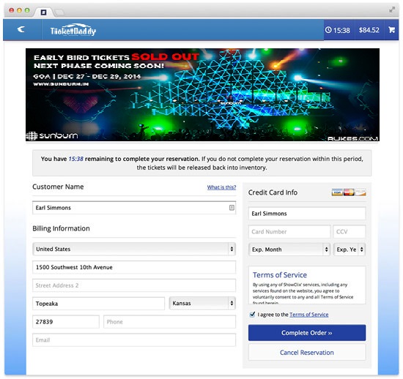The width and height of the screenshot is (403, 379).
Task: Open the Terms of Service link beside checkbox
Action: click(x=309, y=315)
